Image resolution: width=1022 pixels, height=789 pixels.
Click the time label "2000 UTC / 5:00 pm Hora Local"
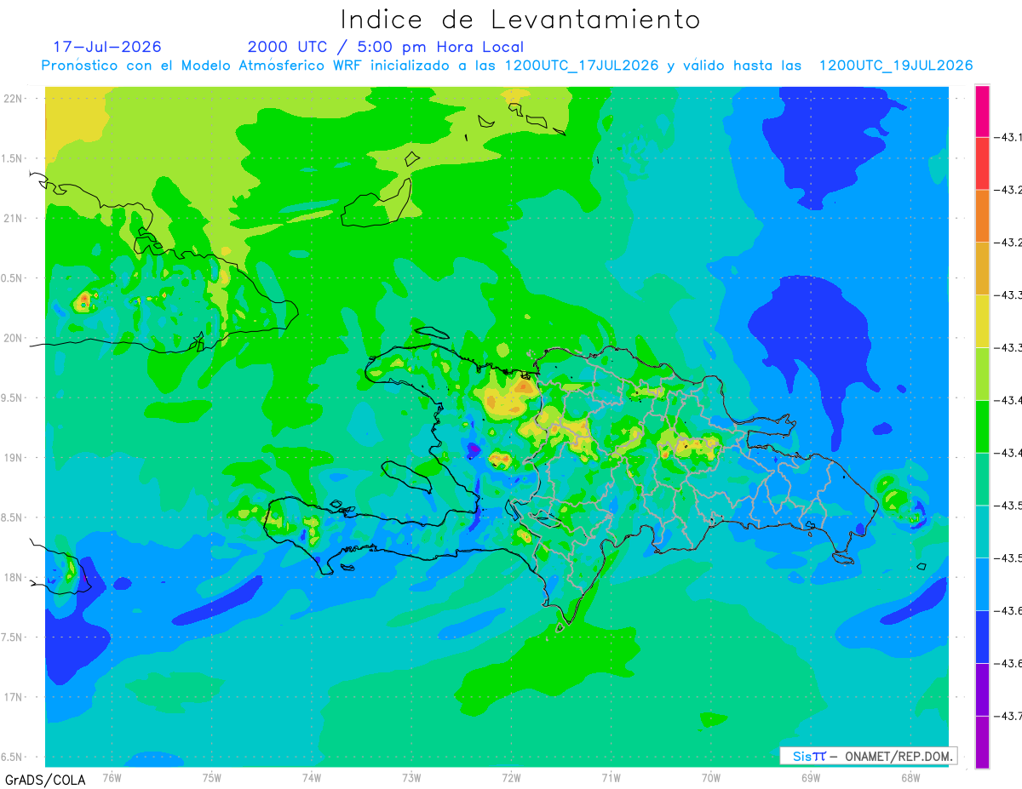[386, 47]
